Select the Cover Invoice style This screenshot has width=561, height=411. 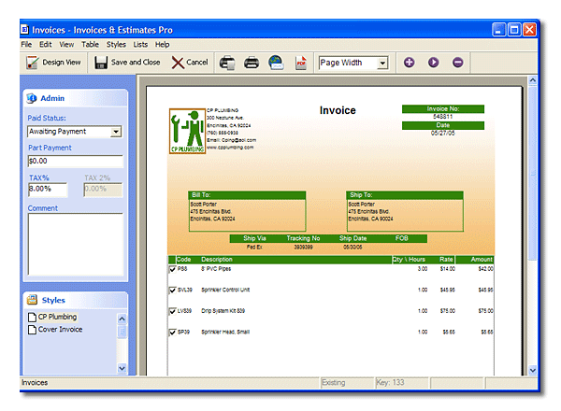click(60, 329)
